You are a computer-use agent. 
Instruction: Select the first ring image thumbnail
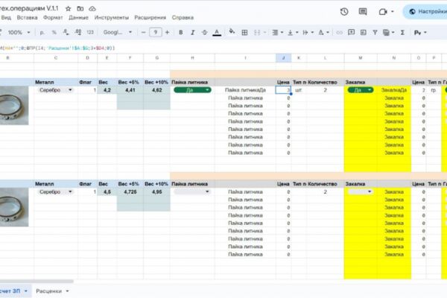pyautogui.click(x=14, y=106)
